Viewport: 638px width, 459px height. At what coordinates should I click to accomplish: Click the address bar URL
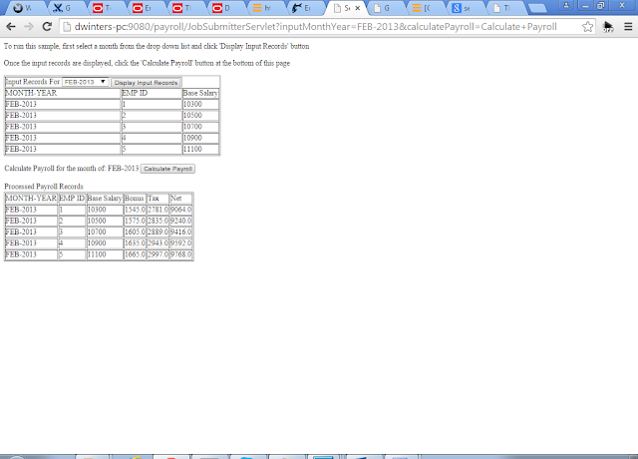pos(315,27)
